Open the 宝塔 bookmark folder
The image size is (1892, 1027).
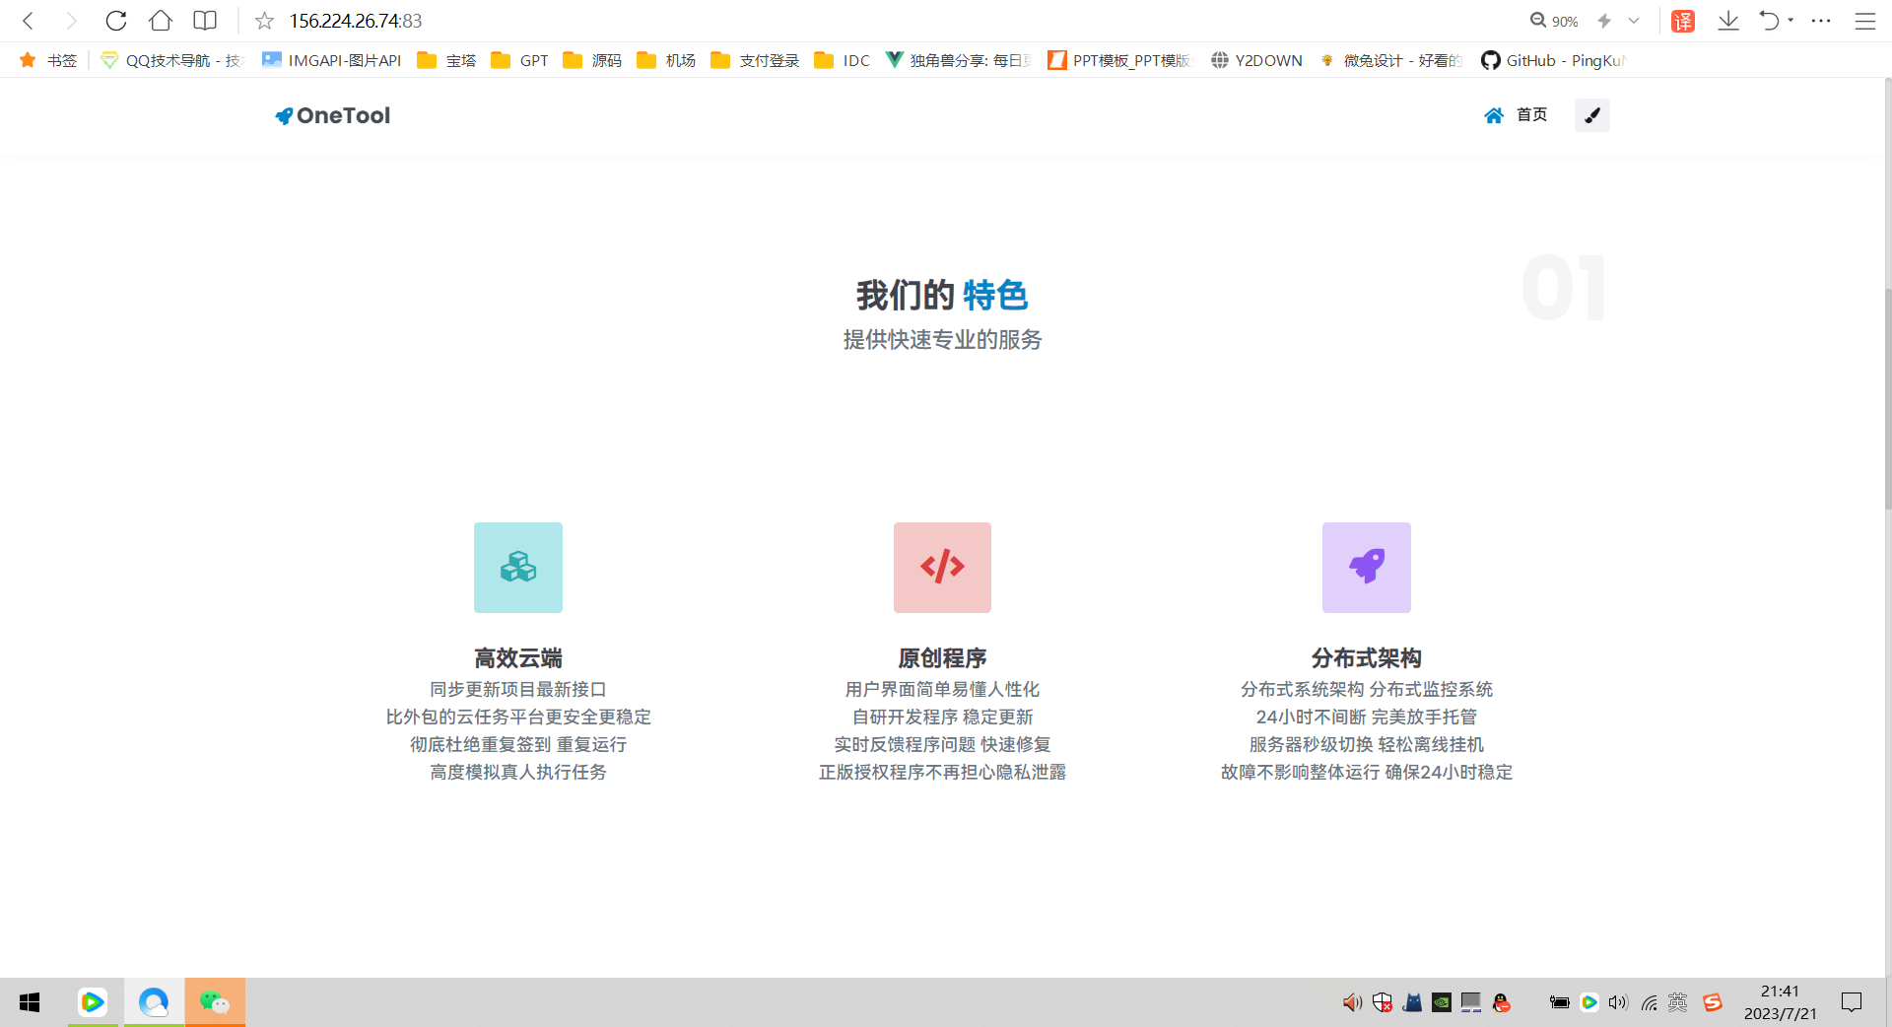coord(447,60)
